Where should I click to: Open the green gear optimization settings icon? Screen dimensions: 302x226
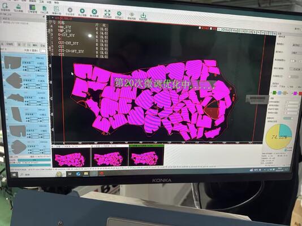119,13
